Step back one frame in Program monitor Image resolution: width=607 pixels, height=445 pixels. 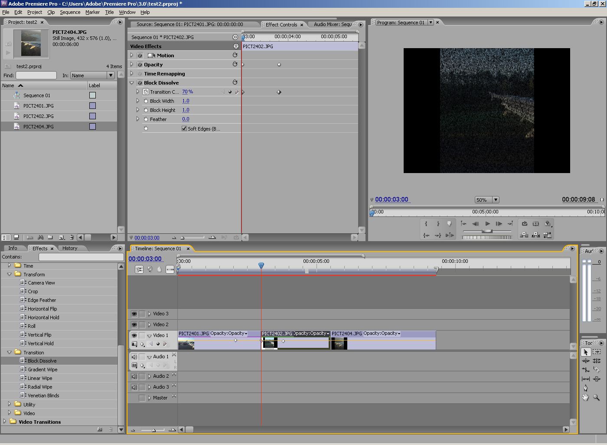point(476,224)
